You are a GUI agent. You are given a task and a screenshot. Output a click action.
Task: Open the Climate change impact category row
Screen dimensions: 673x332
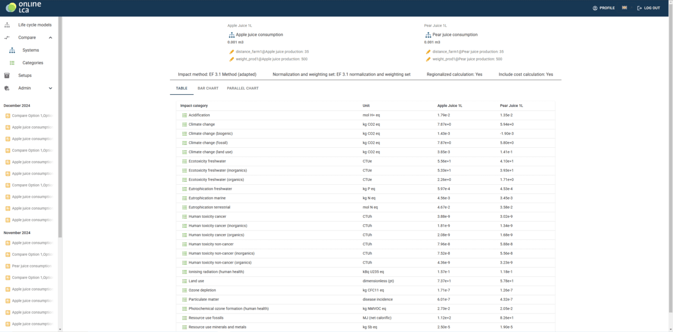click(202, 125)
